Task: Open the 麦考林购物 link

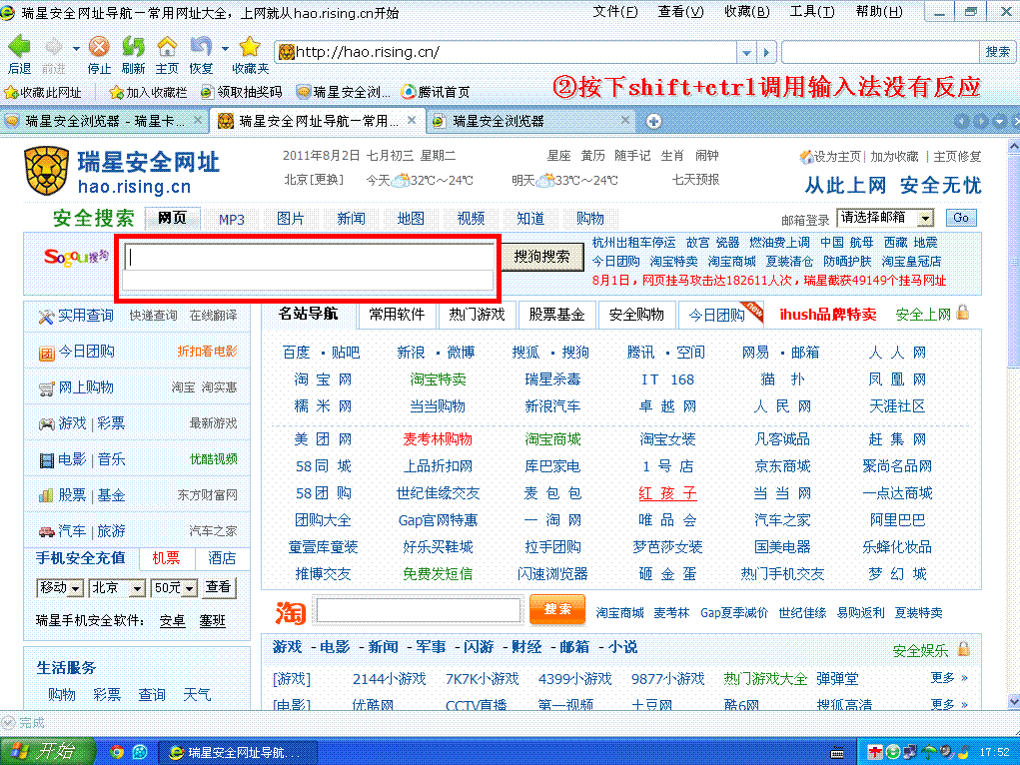Action: (x=438, y=439)
